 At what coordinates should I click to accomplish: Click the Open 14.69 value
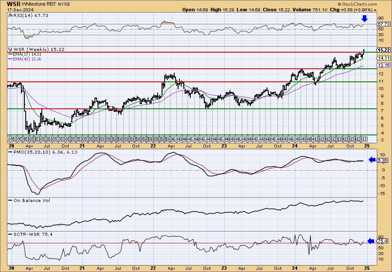coord(196,10)
